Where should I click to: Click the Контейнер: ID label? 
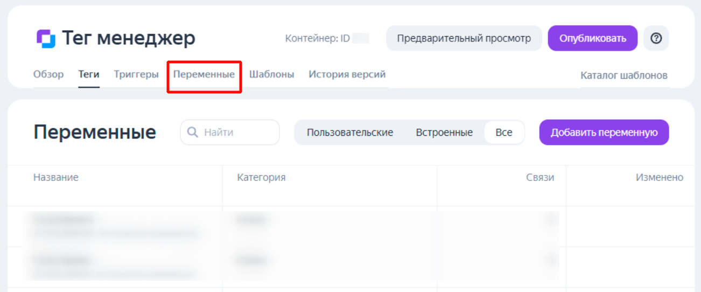(x=318, y=39)
